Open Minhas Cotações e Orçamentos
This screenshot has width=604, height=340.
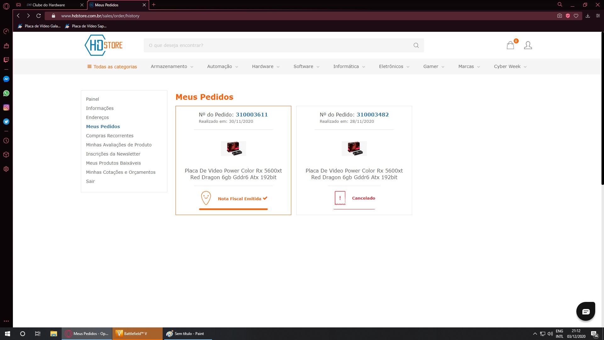[120, 172]
